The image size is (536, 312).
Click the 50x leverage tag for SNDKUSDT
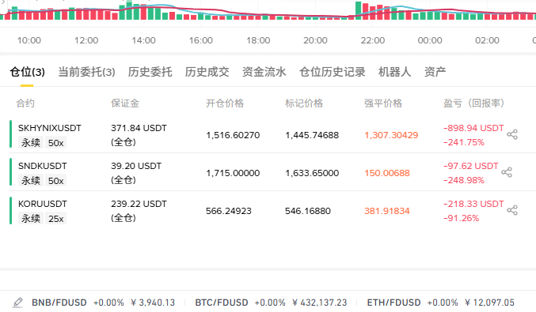55,181
